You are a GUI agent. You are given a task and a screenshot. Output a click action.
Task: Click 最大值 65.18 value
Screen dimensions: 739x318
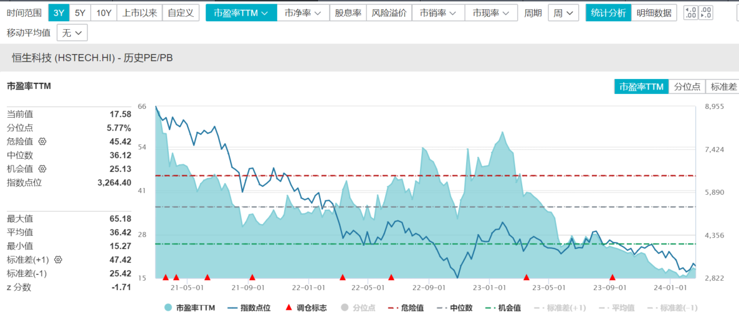click(120, 219)
